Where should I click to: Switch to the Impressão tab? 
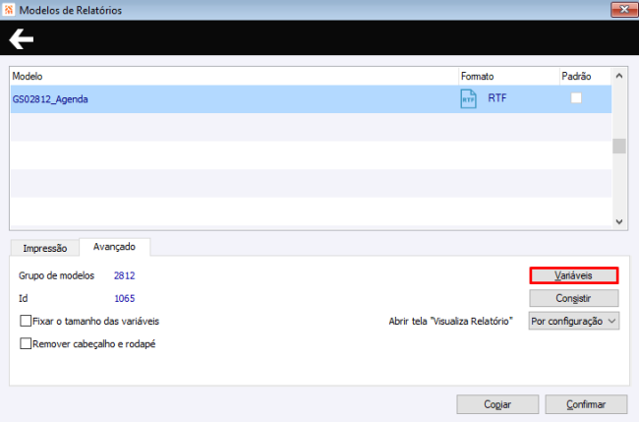[45, 248]
